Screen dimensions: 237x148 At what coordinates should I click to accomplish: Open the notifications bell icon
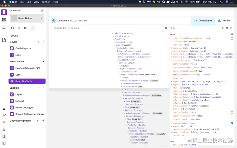[x=4, y=27]
